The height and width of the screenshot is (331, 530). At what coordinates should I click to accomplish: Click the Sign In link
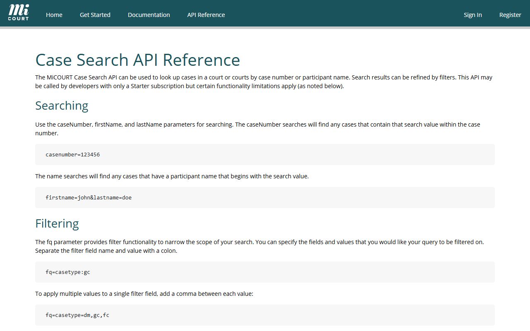473,15
